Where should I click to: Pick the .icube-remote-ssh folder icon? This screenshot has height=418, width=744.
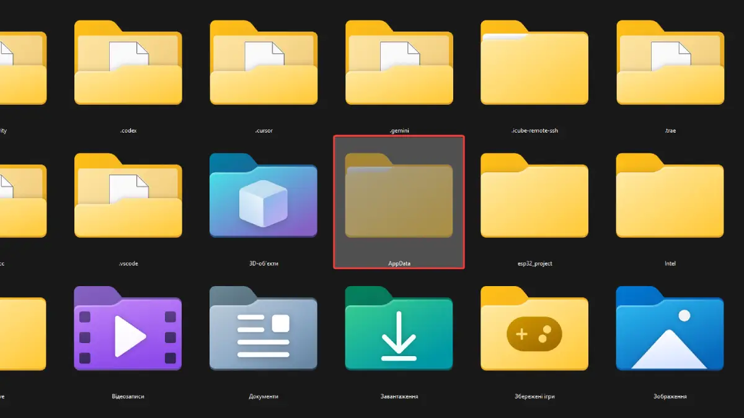534,63
